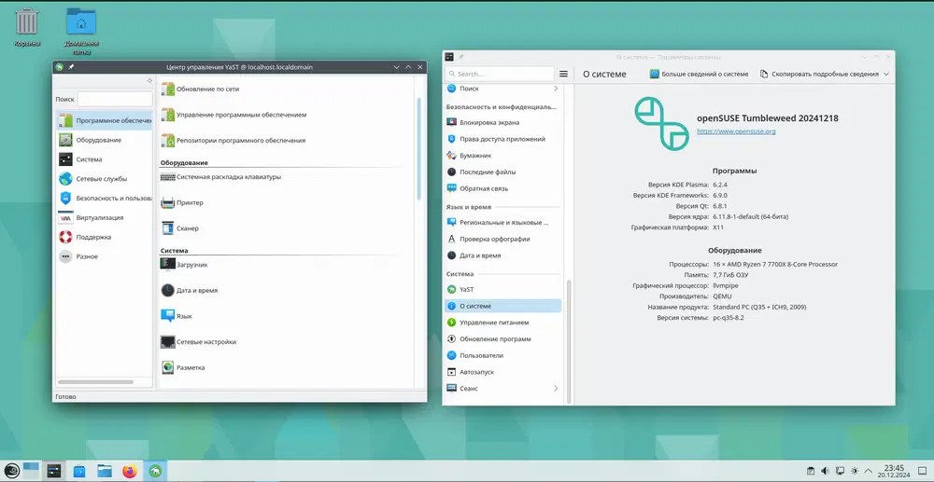
Task: Click the YaST sidebar horizontal scrollbar
Action: coord(95,382)
